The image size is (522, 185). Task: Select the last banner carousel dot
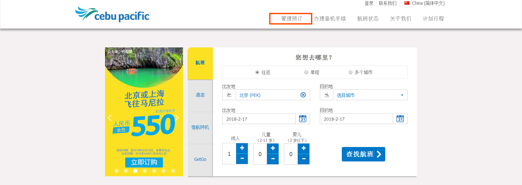click(x=173, y=171)
